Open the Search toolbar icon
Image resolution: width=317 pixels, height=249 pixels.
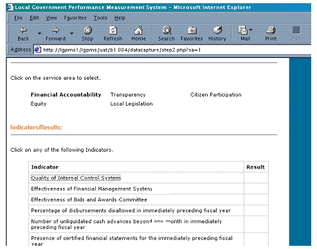point(167,30)
